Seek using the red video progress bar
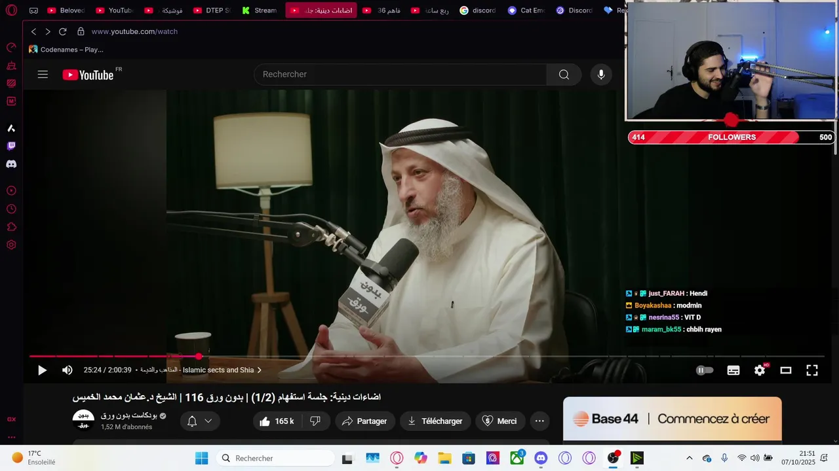839x471 pixels. (426, 357)
